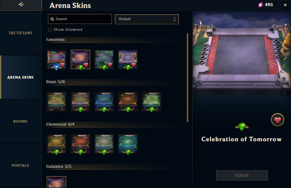The width and height of the screenshot is (291, 188).
Task: Click the green gem icon above the arena name
Action: (242, 127)
